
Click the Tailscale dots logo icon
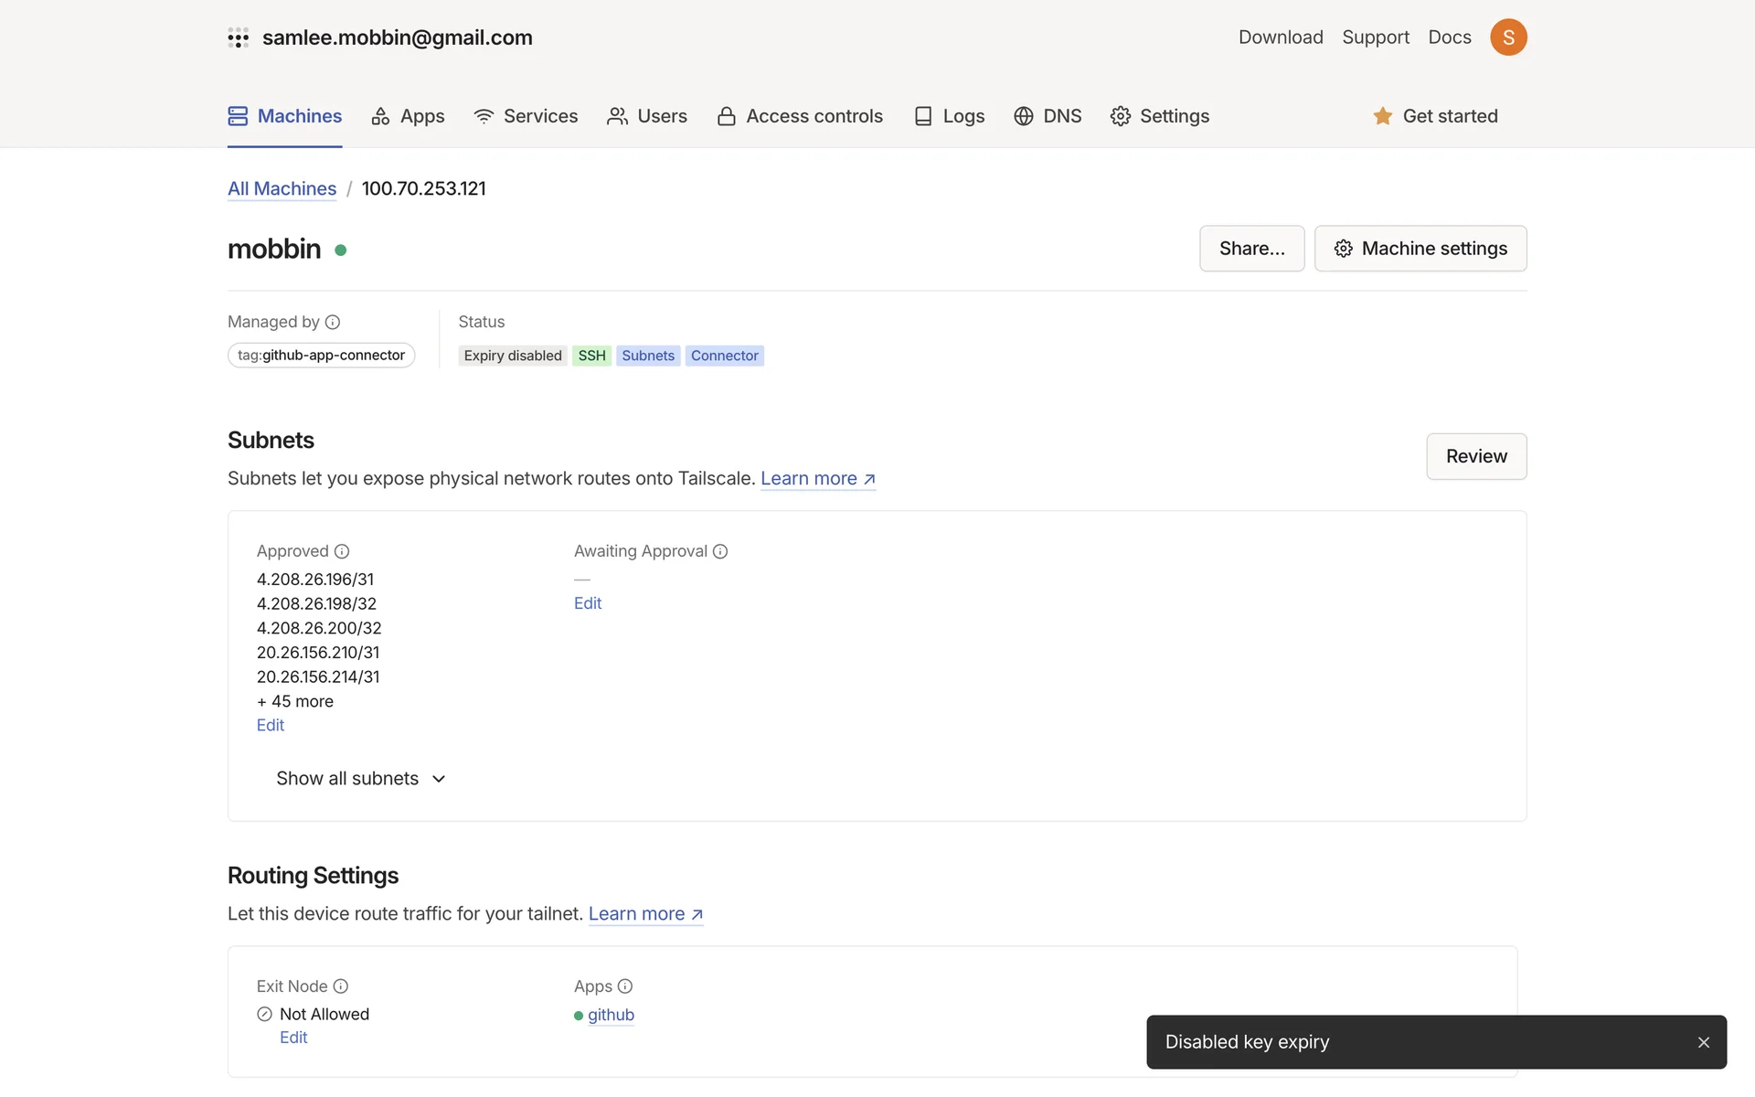(238, 37)
